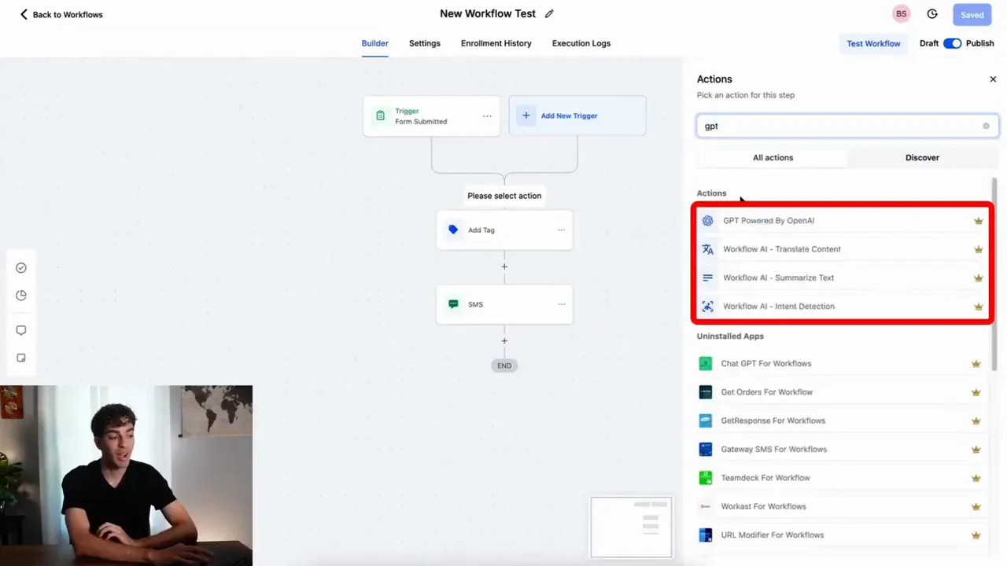Select the Discover tab
Image resolution: width=1007 pixels, height=566 pixels.
(922, 157)
